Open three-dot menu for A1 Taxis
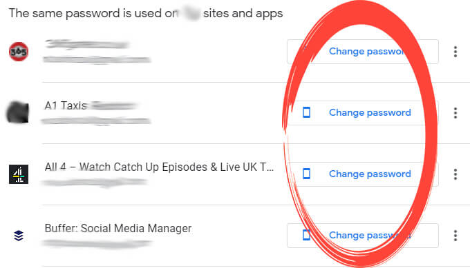The width and height of the screenshot is (470, 268). click(455, 113)
